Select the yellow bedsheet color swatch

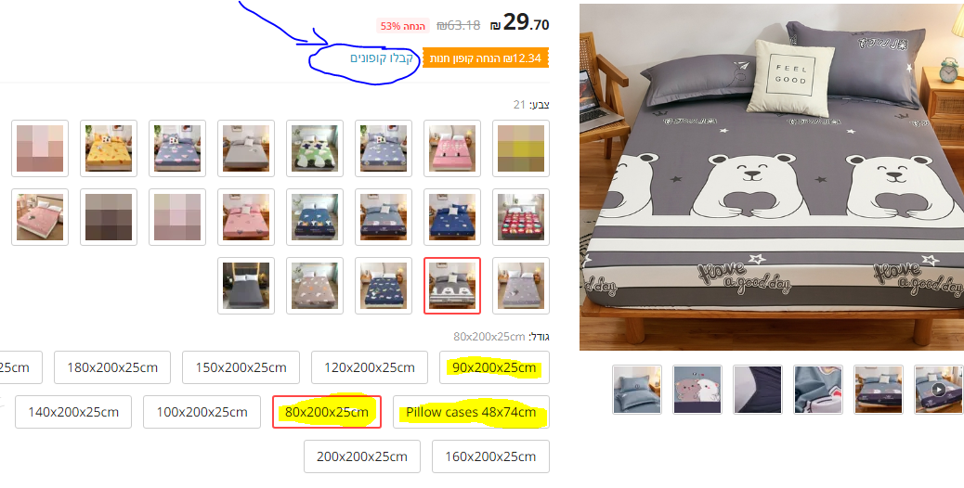coord(109,148)
